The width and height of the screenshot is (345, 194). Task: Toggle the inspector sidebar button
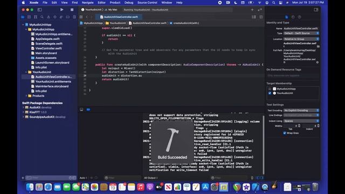(316, 10)
